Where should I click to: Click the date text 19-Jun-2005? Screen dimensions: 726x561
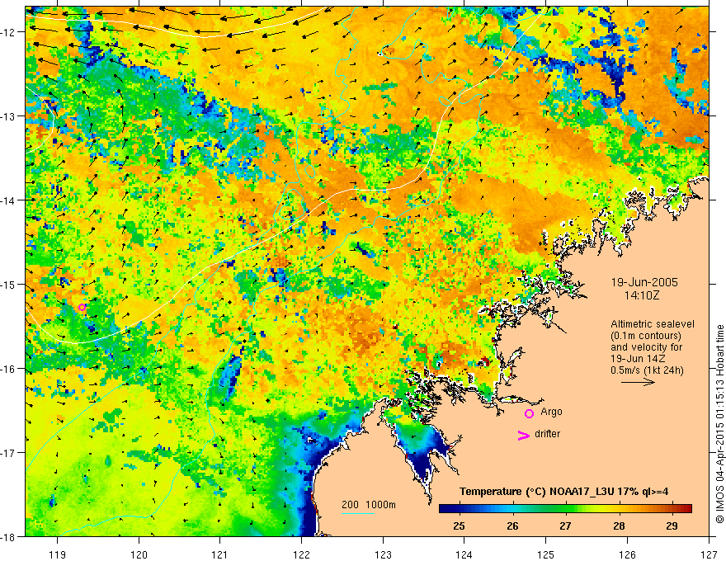(644, 282)
